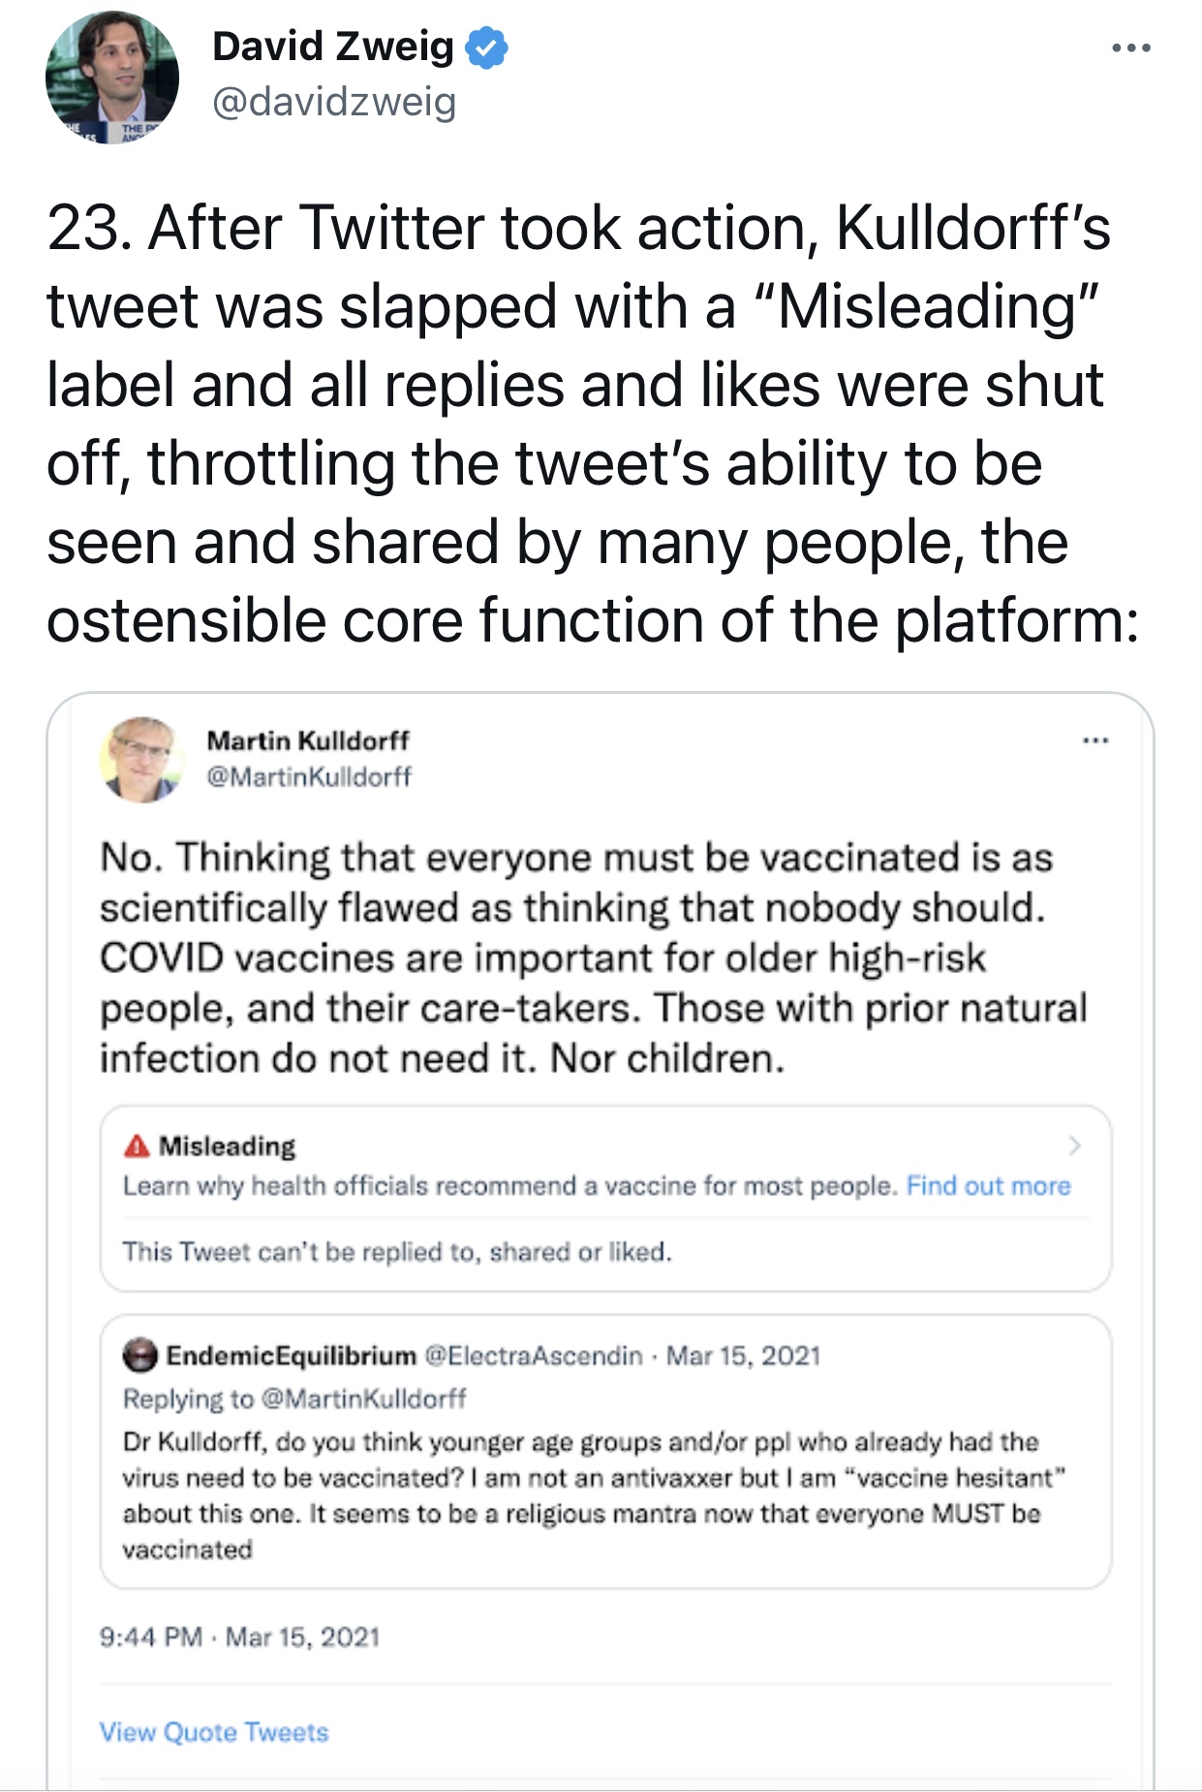Click the red Misleading warning triangle
Screen dimensions: 1202x1792
pyautogui.click(x=137, y=1146)
